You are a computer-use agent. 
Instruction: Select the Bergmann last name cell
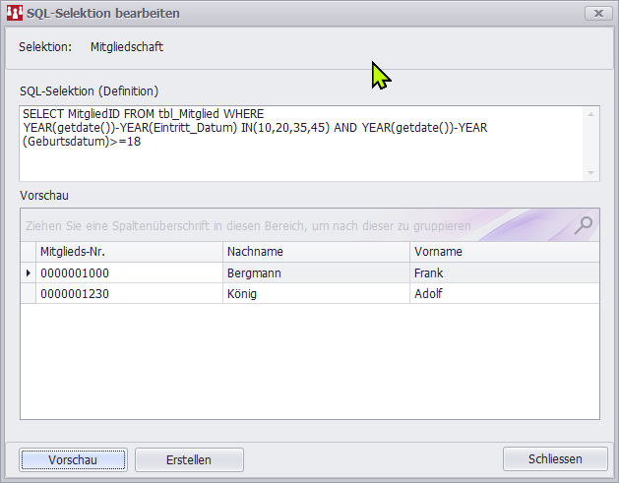coord(315,272)
